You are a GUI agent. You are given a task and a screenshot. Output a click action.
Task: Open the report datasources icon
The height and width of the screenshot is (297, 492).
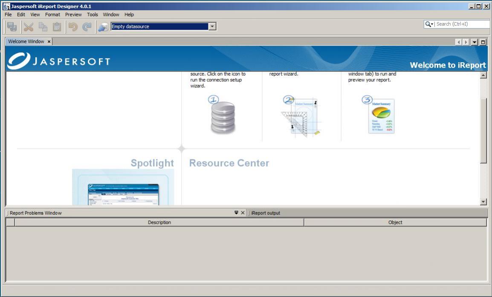click(103, 27)
